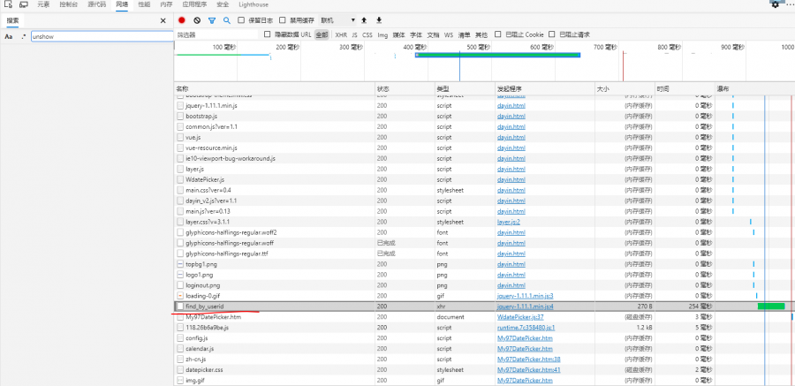The height and width of the screenshot is (386, 795).
Task: Enable the 禁用缓存 checkbox
Action: [282, 19]
